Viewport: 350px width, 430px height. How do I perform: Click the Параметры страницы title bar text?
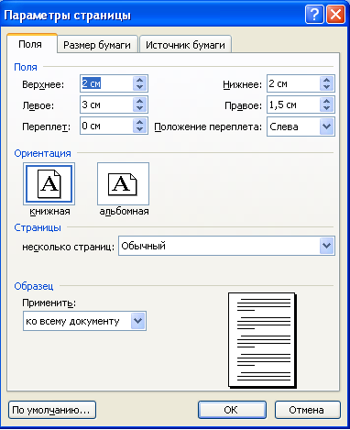[x=68, y=15]
